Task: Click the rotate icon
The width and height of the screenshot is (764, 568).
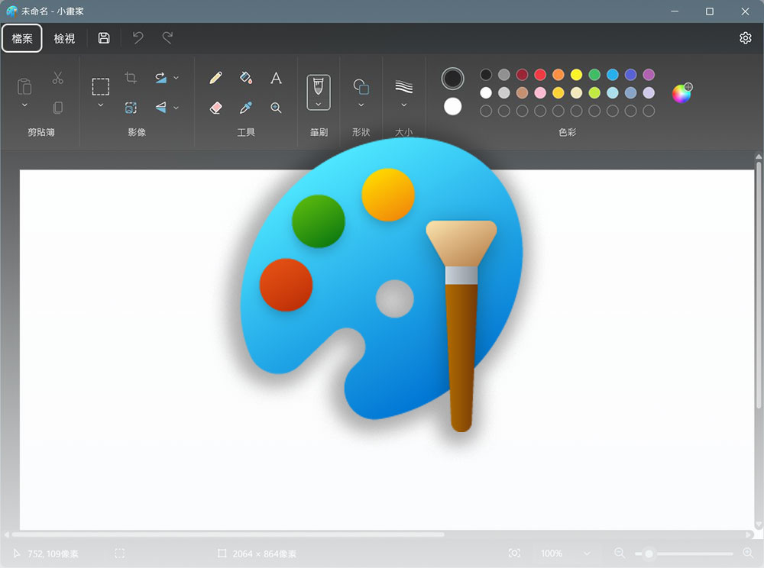Action: [x=160, y=77]
